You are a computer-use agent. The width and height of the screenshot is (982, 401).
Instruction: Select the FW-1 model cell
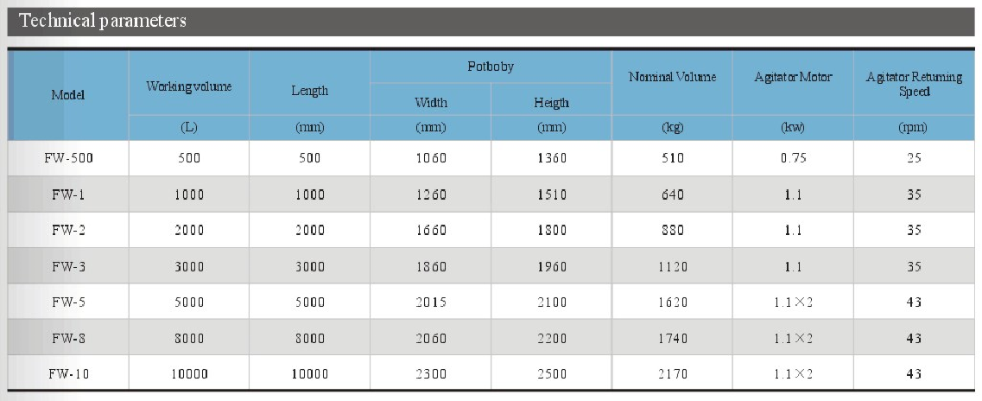point(68,194)
